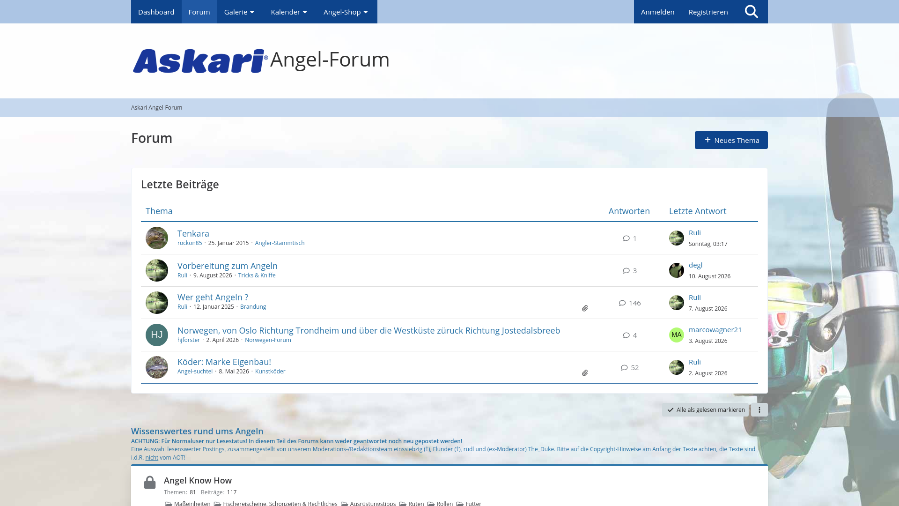Open the Norwegen, von Oslo Richtung Trondheim thread
899x506 pixels.
pyautogui.click(x=368, y=330)
